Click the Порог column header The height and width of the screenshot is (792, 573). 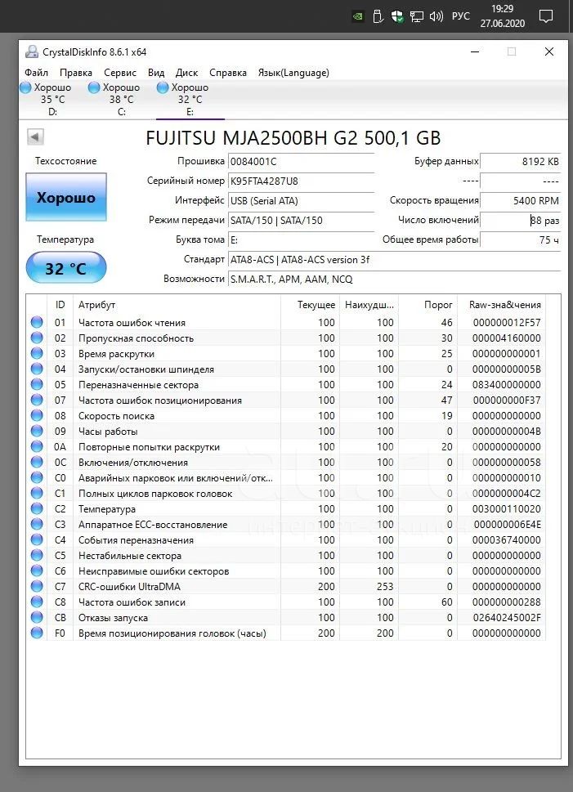click(428, 305)
